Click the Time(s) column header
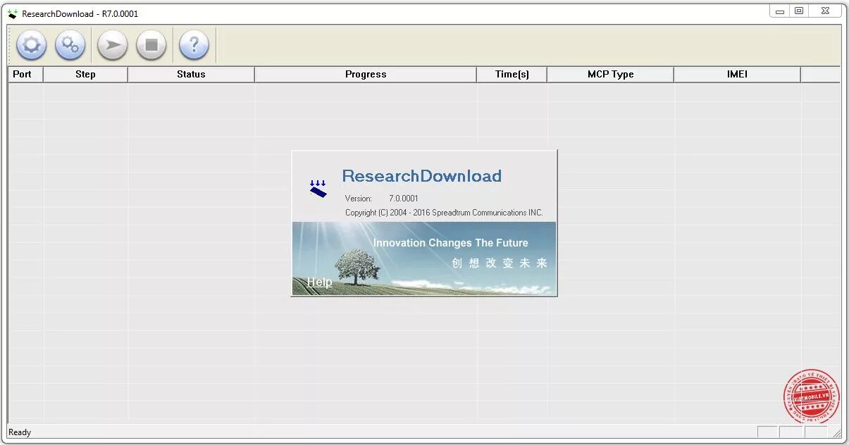Viewport: 849px width, 445px height. tap(512, 74)
